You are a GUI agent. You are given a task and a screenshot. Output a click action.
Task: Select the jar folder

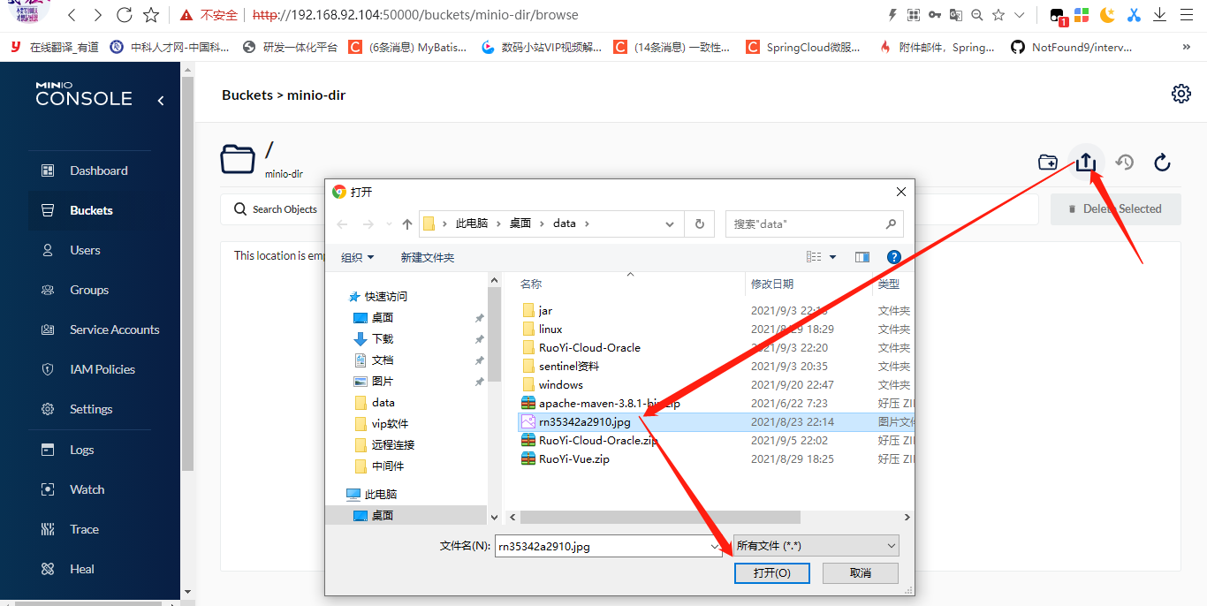click(545, 310)
